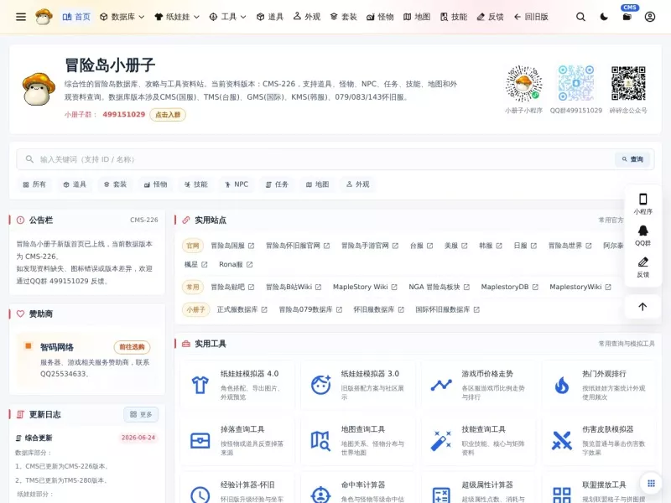Select the 外观 search filter chip
The width and height of the screenshot is (671, 503).
[x=358, y=184]
